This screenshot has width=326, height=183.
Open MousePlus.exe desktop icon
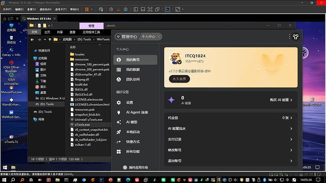(x=11, y=90)
